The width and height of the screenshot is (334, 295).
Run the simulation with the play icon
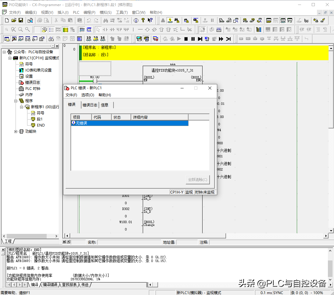(x=179, y=39)
